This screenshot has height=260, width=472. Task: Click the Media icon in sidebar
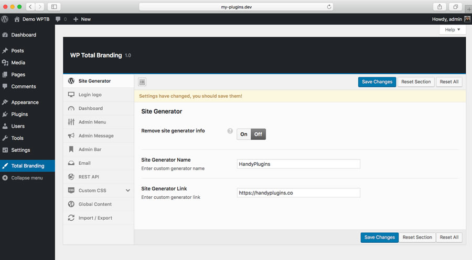pyautogui.click(x=5, y=62)
